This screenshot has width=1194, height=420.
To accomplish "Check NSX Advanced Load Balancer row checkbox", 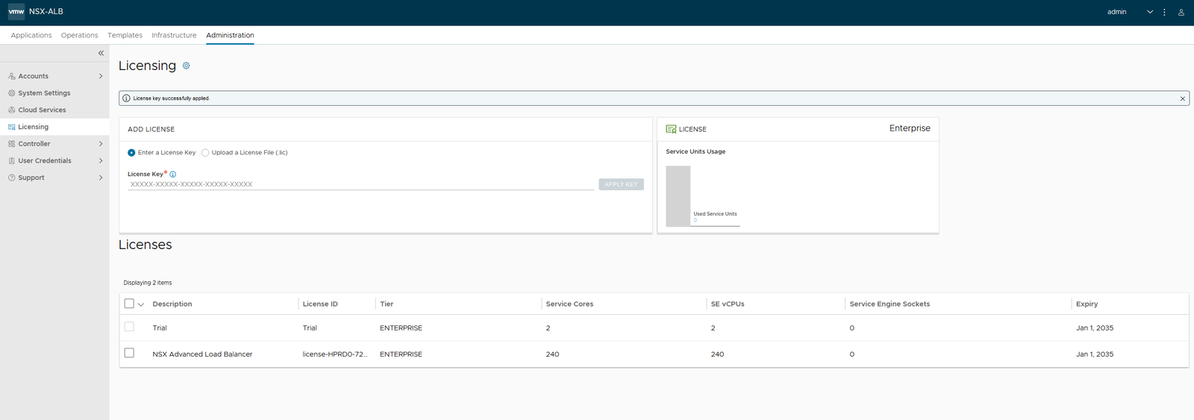I will (129, 353).
